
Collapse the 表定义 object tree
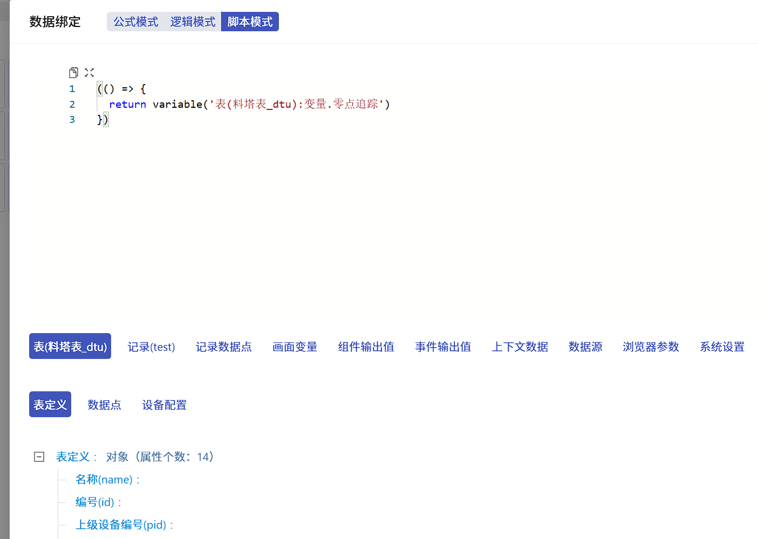[x=39, y=457]
